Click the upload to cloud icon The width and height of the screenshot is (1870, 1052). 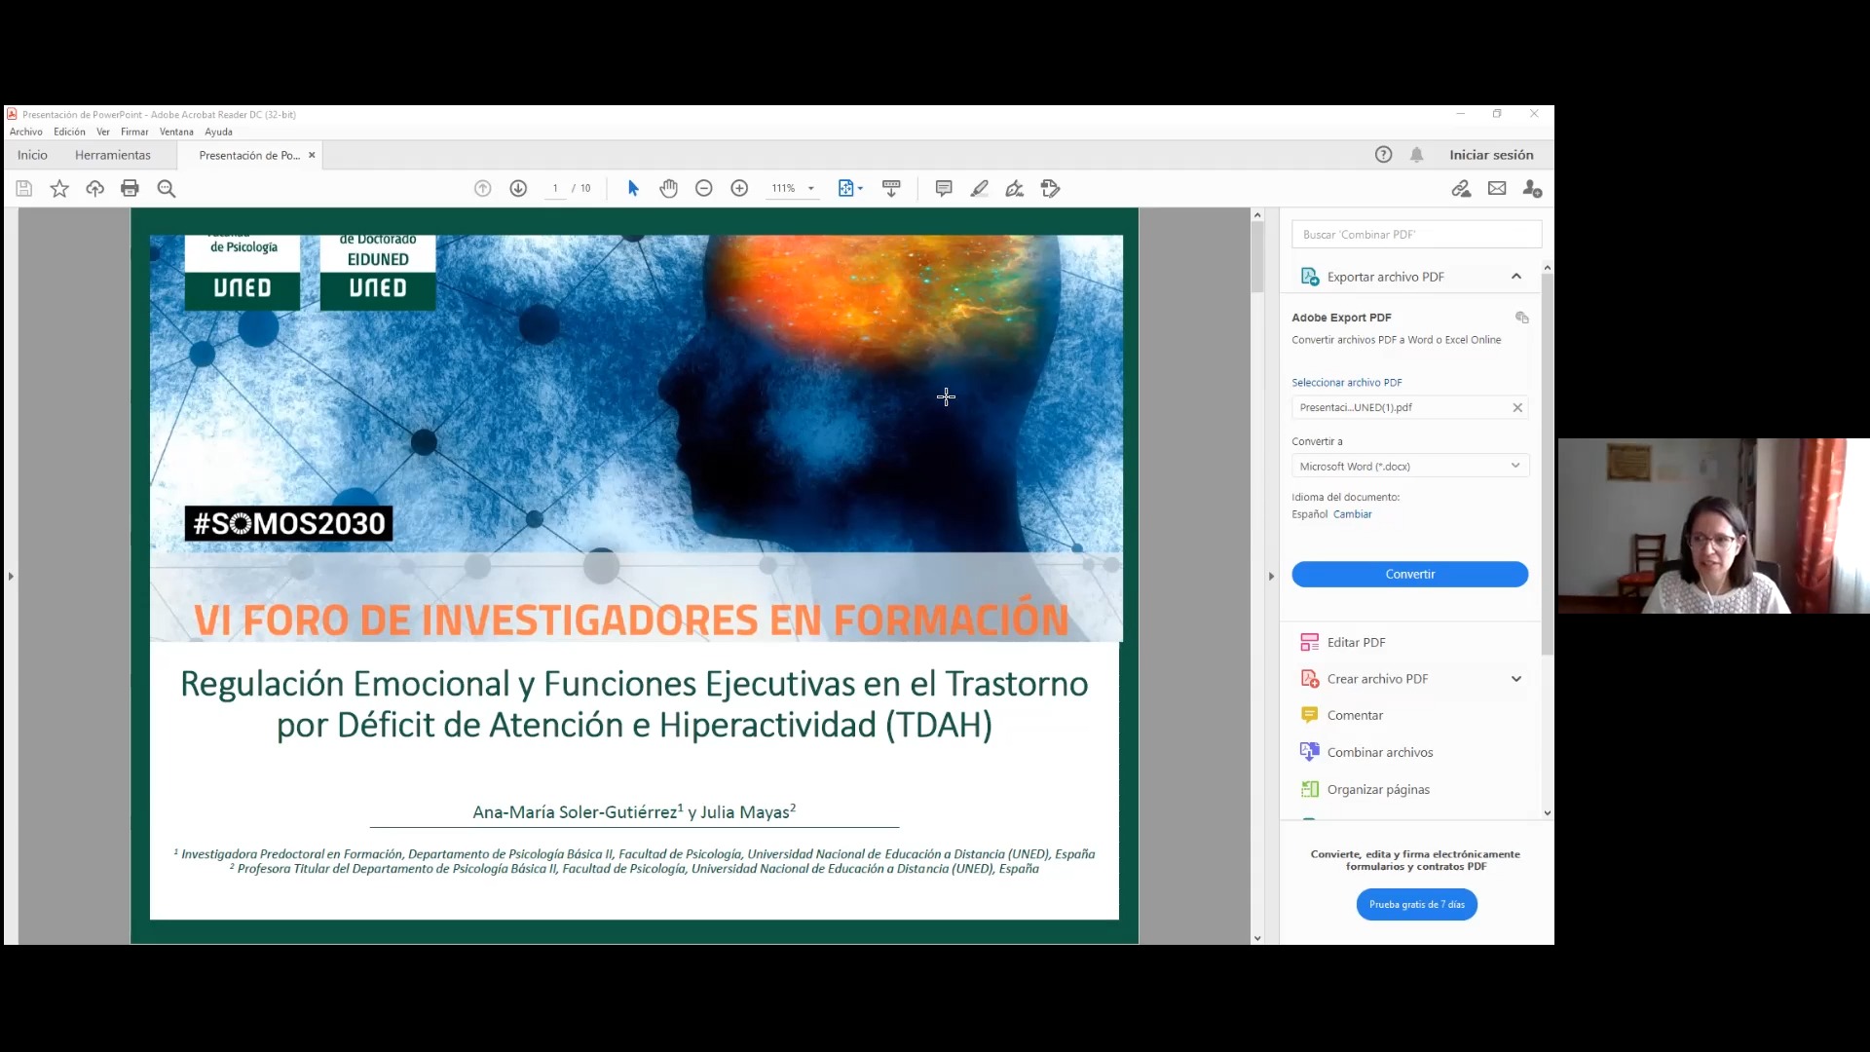pos(94,189)
